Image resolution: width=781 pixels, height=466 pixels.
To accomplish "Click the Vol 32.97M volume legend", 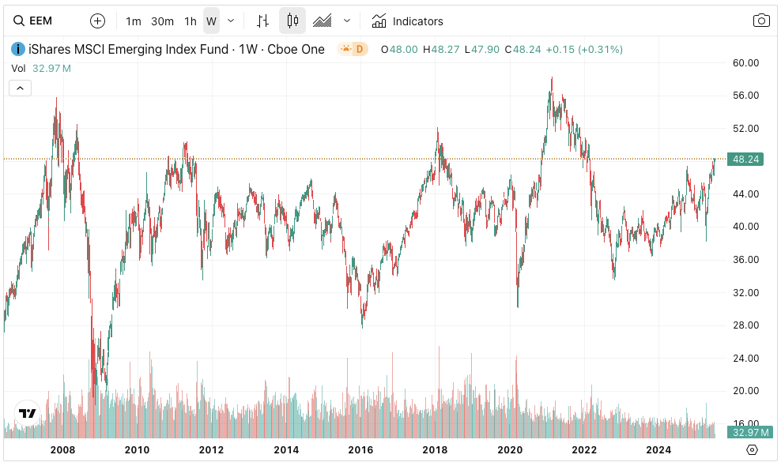I will tap(41, 68).
